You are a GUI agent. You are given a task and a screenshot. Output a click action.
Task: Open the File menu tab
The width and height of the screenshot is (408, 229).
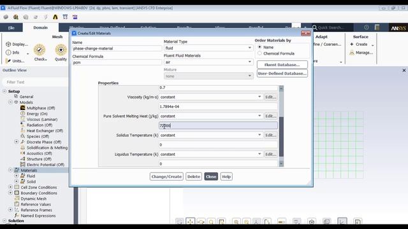pos(11,28)
